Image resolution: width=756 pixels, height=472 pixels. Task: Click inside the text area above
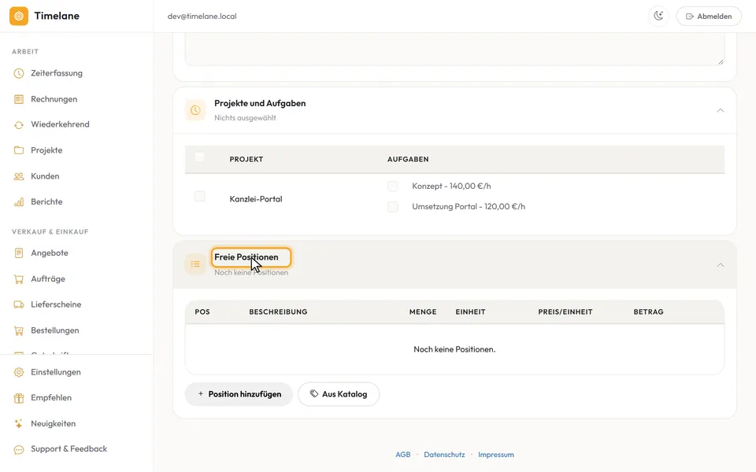coord(454,50)
